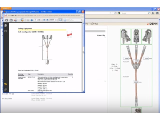Open the pages panel icon in sidebar
The width and height of the screenshot is (160, 120).
pyautogui.click(x=5, y=25)
